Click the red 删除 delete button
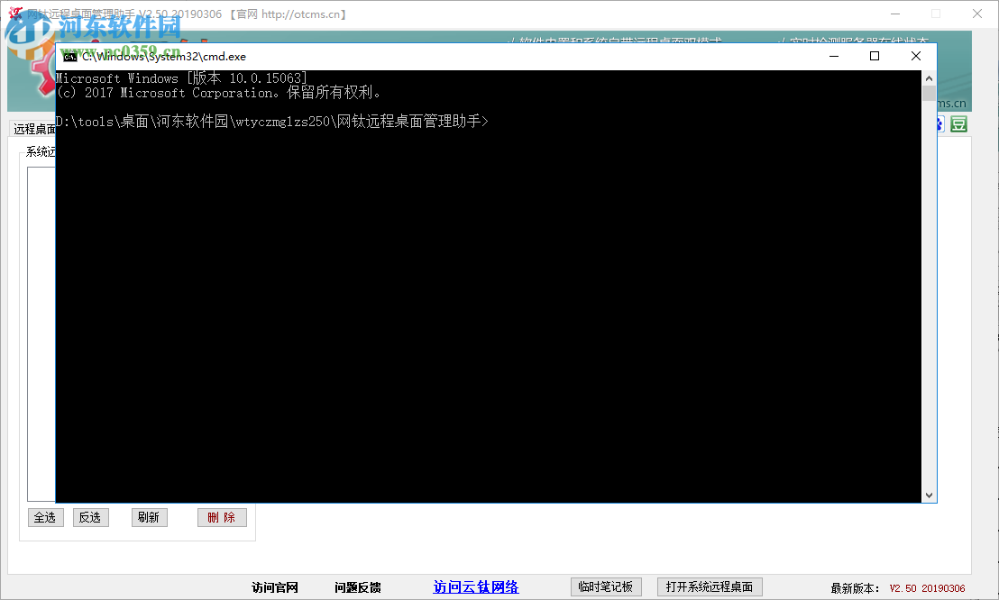999x600 pixels. 222,517
